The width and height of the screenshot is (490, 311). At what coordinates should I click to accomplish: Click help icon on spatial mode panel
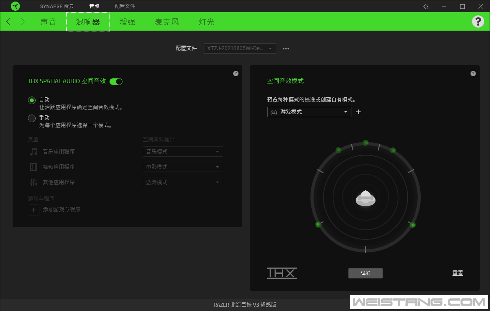tap(473, 74)
